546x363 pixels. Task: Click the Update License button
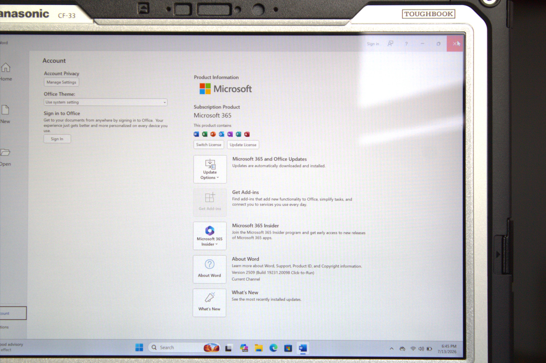pyautogui.click(x=243, y=145)
